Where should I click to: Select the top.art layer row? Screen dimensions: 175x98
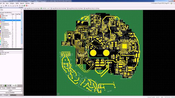(x=10, y=38)
